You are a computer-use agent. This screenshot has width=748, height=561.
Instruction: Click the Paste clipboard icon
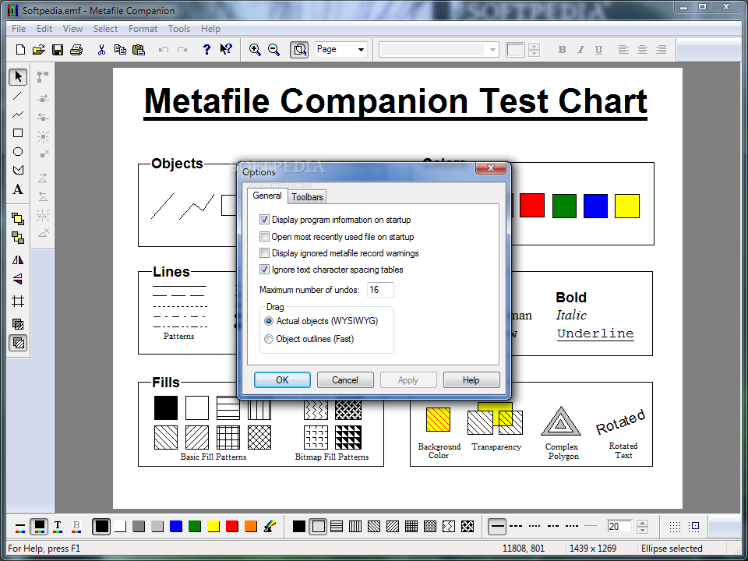tap(139, 49)
